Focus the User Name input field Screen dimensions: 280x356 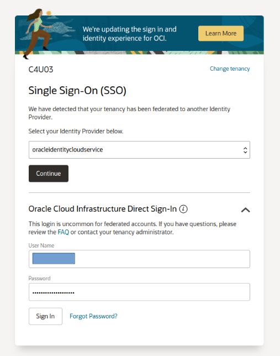139,259
